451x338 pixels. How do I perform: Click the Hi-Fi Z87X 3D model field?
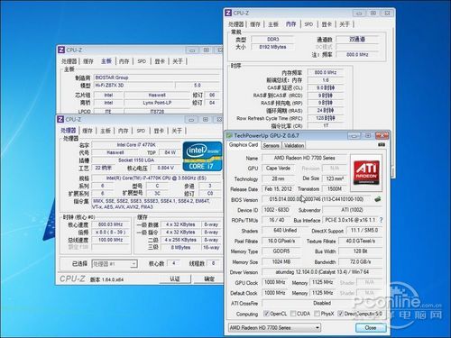coord(134,86)
